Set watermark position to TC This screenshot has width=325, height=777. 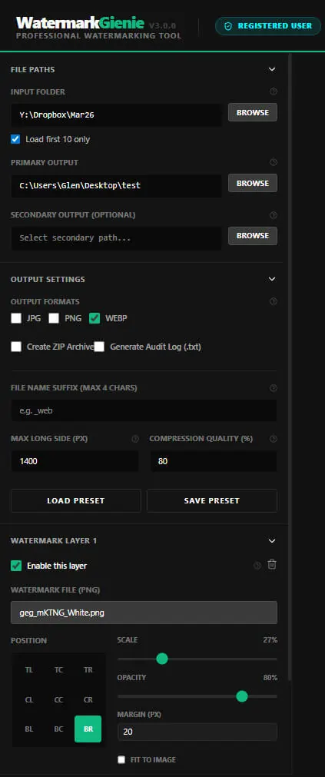point(58,670)
